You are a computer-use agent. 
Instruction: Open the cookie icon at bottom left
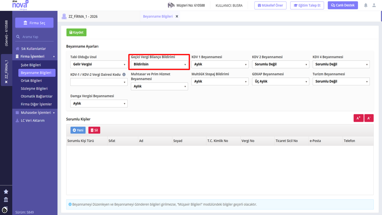5,210
